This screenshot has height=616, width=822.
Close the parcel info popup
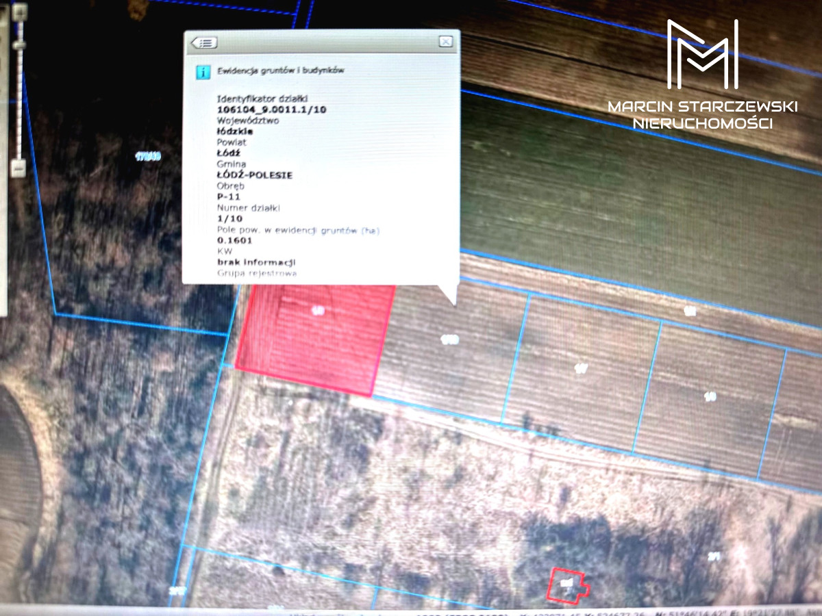point(446,42)
